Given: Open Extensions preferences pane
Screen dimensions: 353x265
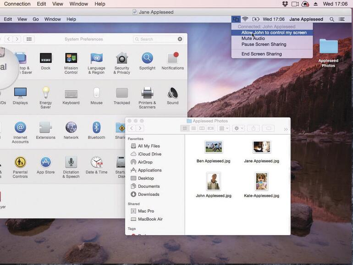Looking at the screenshot, I should 46,127.
